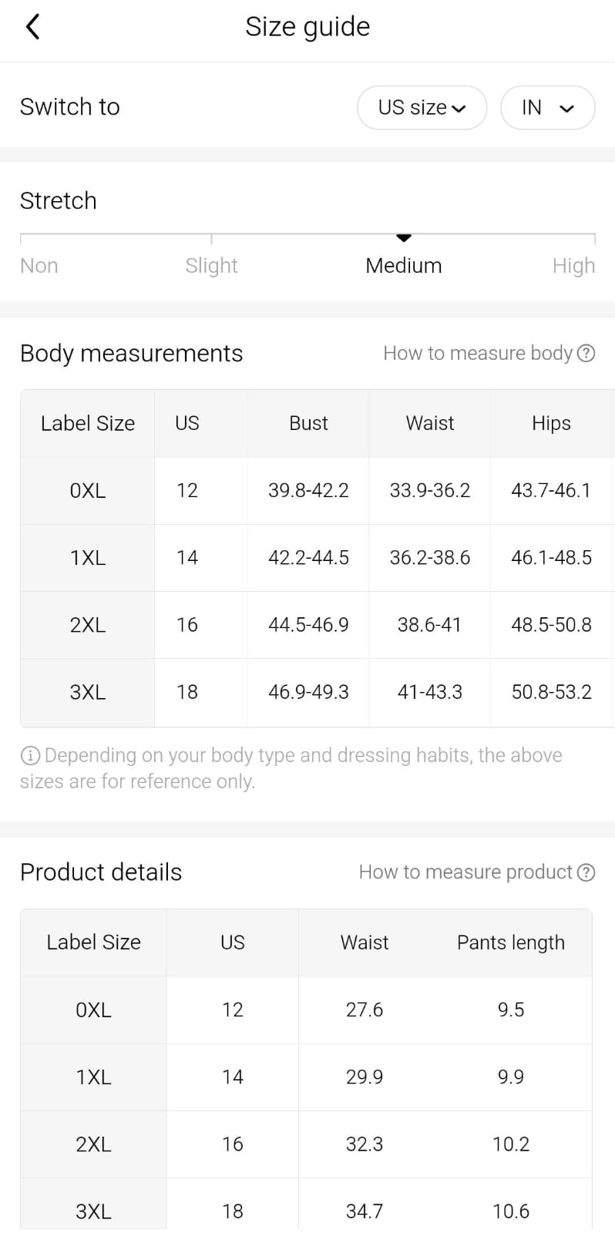Select the Non stretch label

[x=39, y=265]
